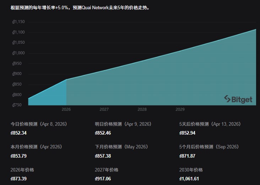Click the 2026 x-axis label
The image size is (260, 185).
(66, 109)
